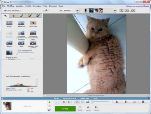The image size is (151, 114).
Task: Select the fourth thumbnail in the top filmstrip
Action: click(x=101, y=11)
